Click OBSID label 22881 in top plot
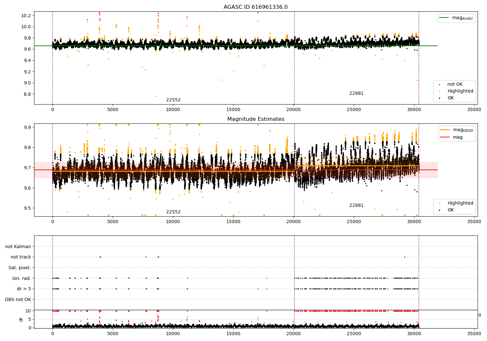 click(x=356, y=94)
